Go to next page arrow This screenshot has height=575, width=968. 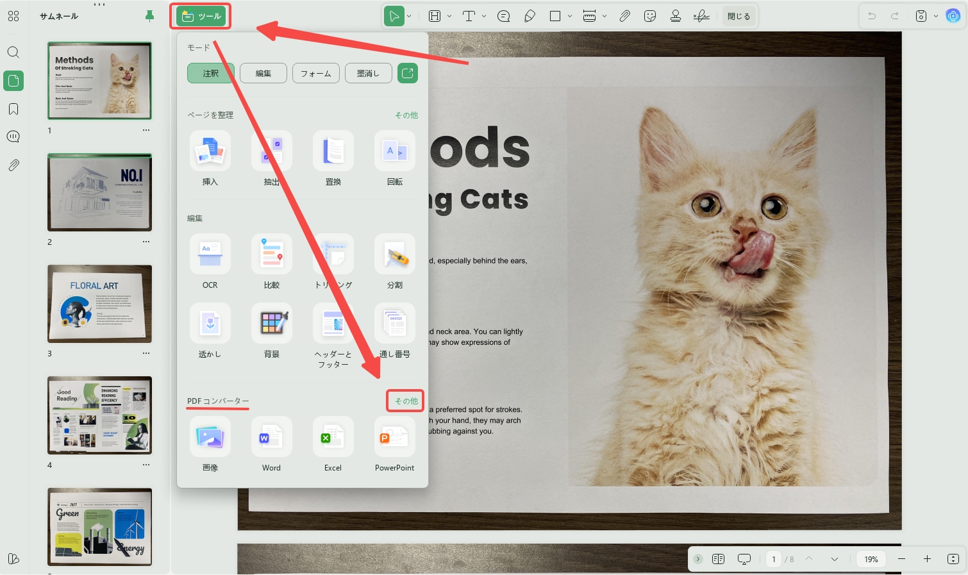click(x=835, y=559)
